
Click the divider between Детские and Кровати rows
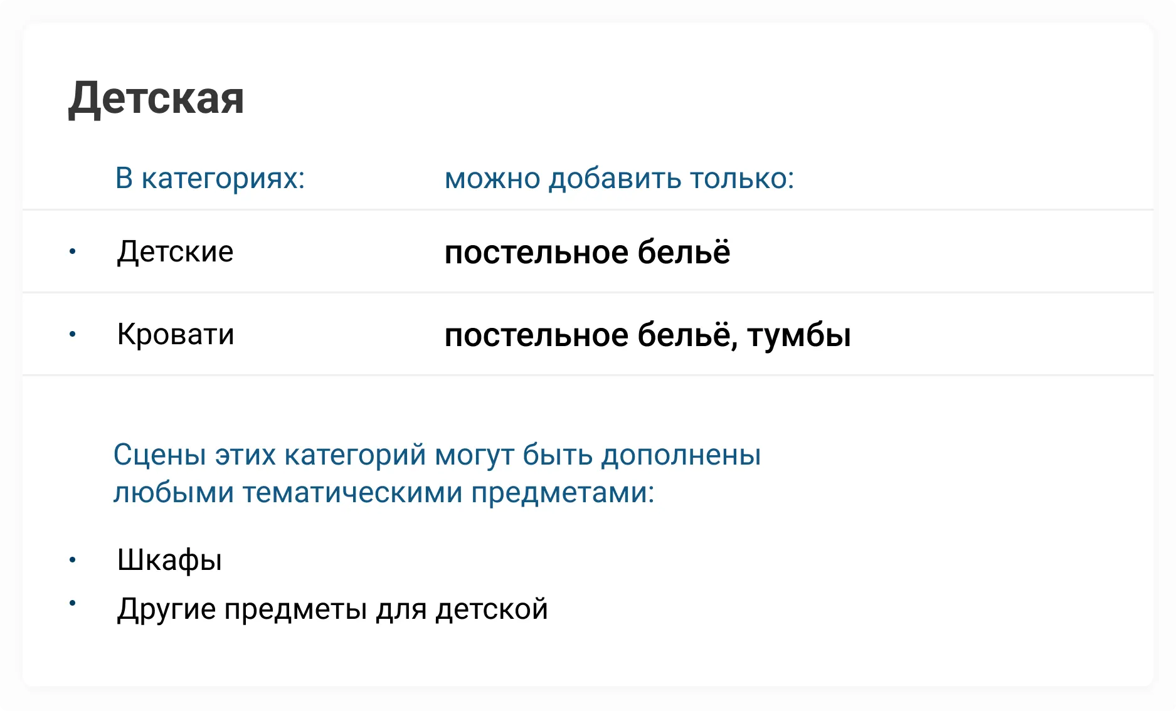click(588, 292)
